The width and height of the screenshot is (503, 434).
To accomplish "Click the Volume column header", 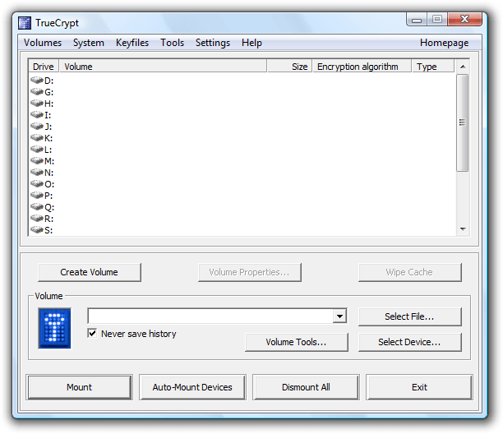I will (x=163, y=67).
